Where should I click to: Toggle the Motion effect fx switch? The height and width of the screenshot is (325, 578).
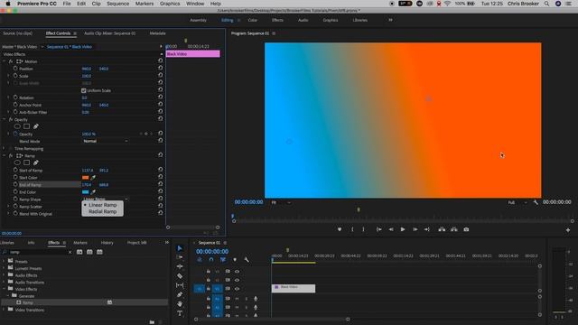point(11,61)
